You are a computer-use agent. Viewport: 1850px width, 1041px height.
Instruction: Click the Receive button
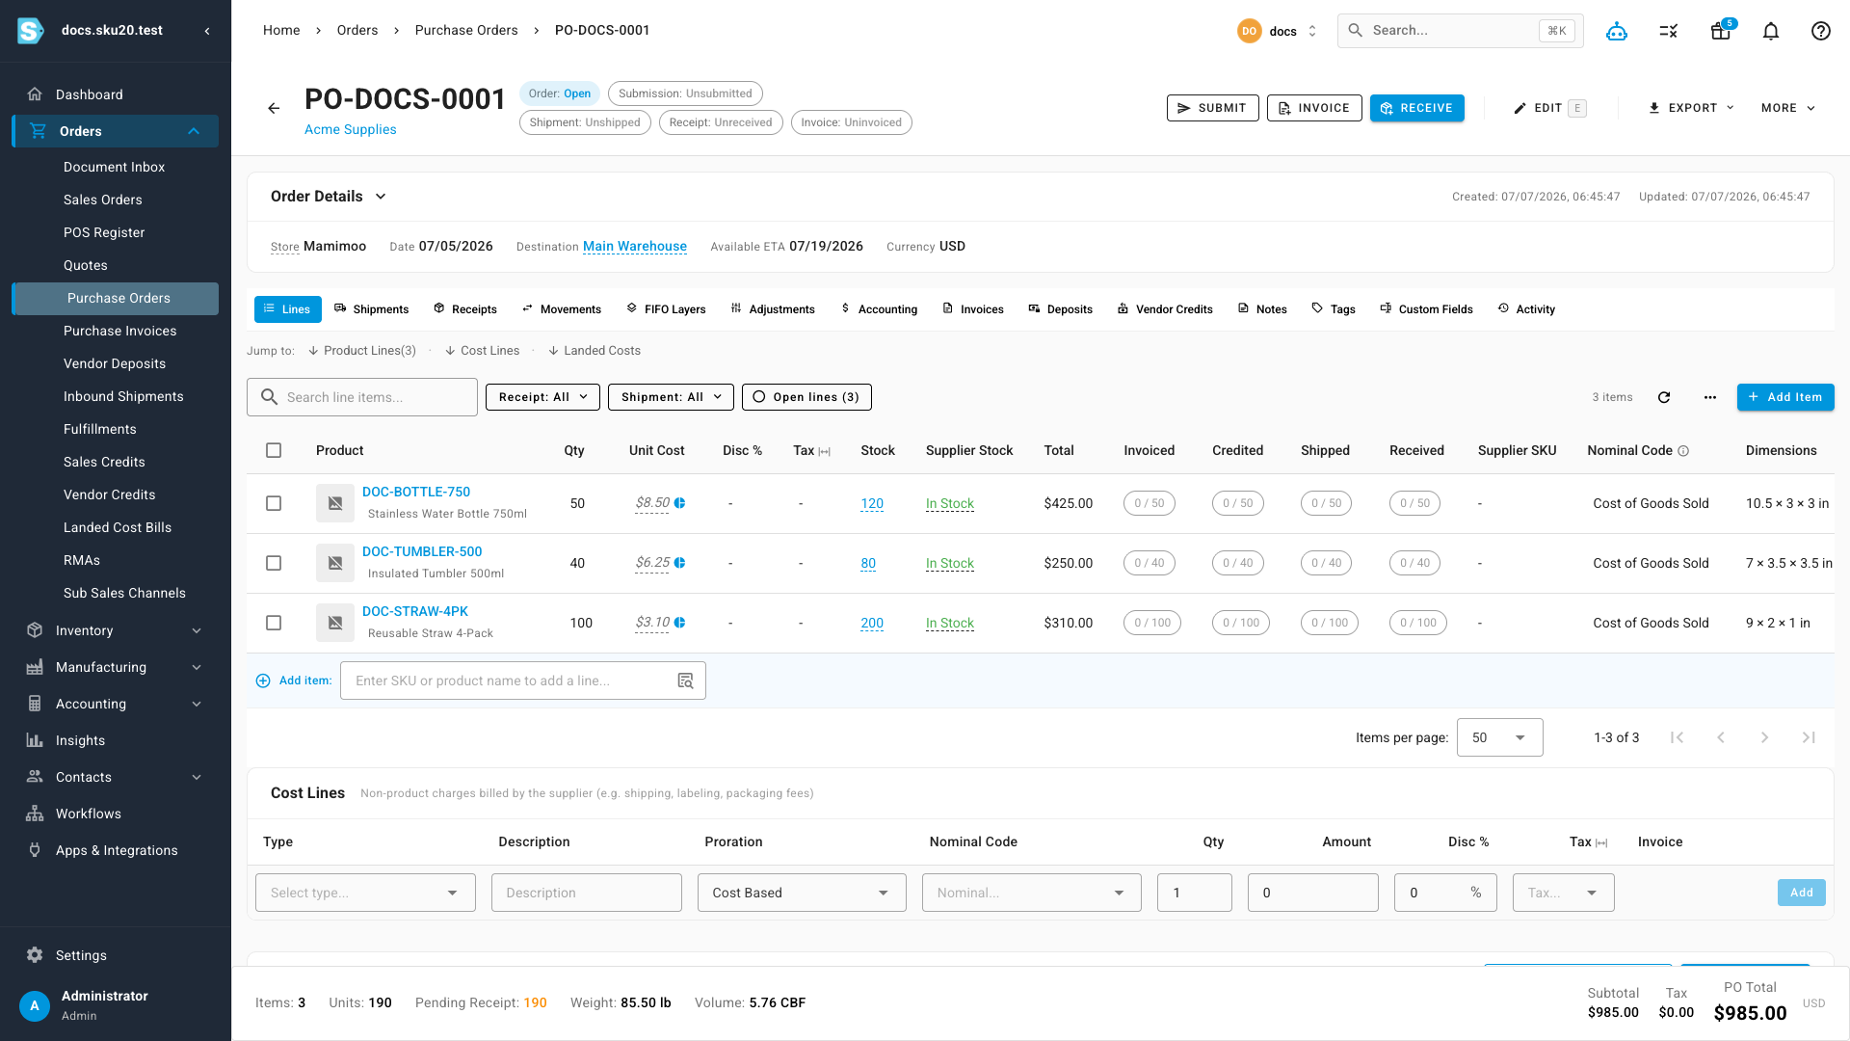pos(1416,108)
